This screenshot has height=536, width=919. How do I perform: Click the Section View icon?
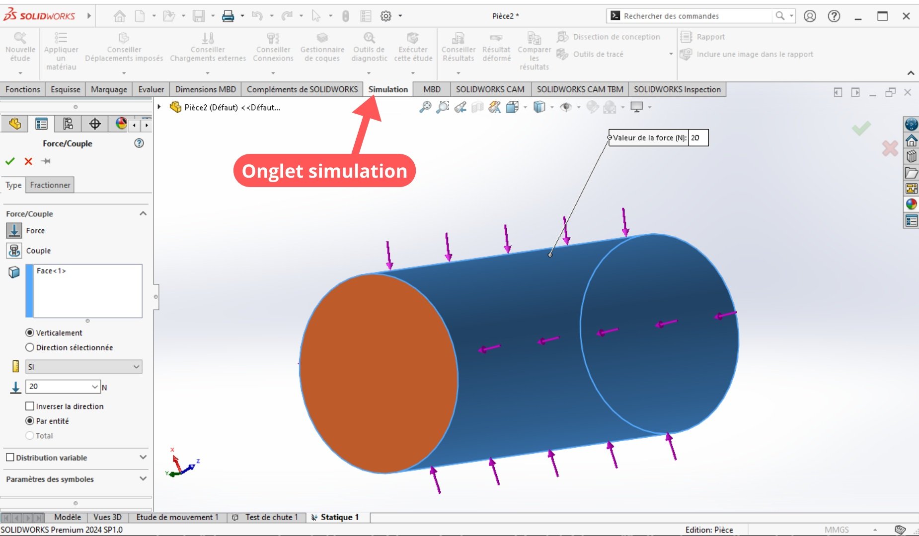click(477, 107)
